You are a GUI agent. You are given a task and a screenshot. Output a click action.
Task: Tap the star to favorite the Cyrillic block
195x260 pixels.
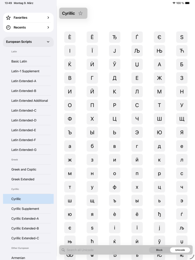point(80,13)
